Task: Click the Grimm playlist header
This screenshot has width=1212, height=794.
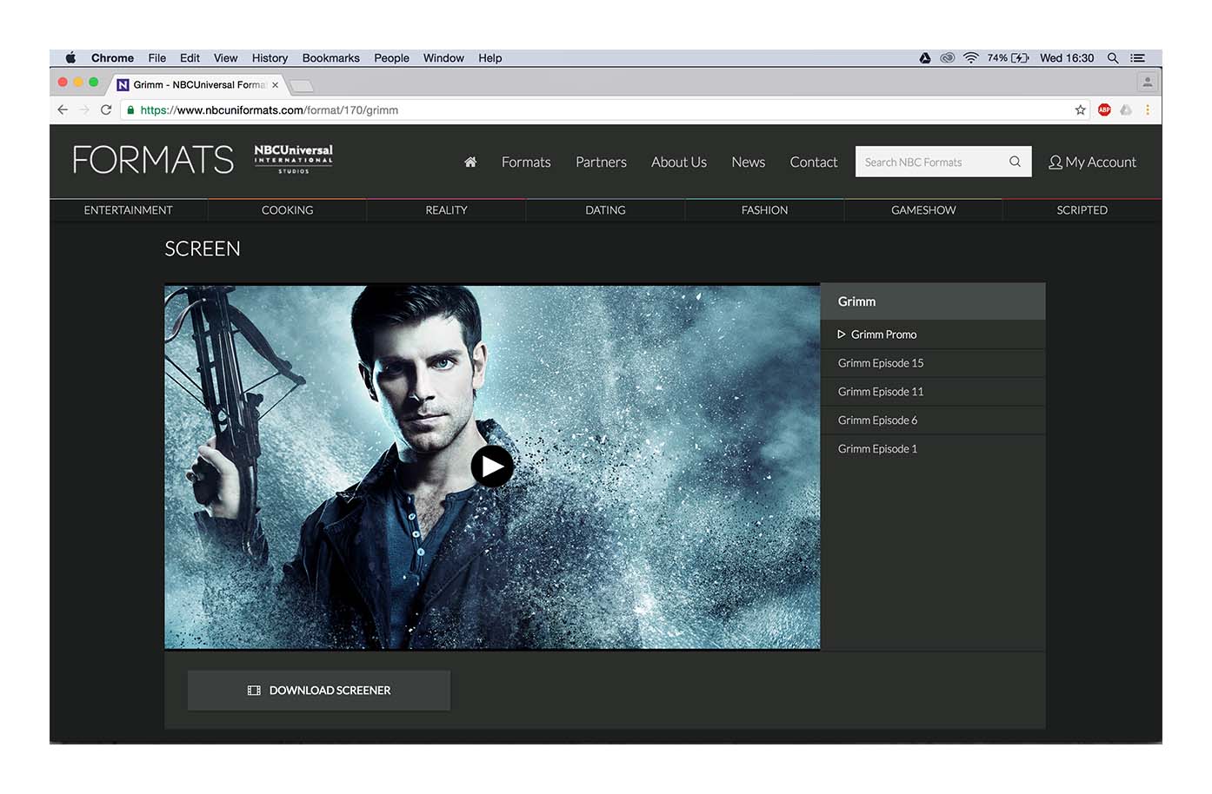Action: [x=933, y=301]
